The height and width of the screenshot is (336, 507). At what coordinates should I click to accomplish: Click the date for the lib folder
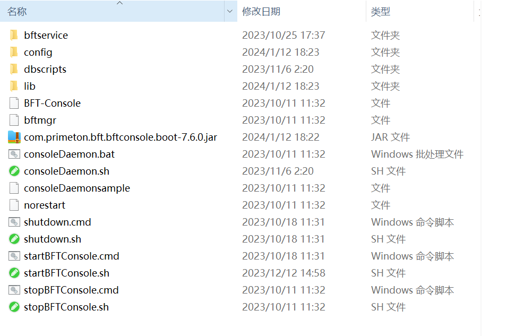(x=281, y=86)
